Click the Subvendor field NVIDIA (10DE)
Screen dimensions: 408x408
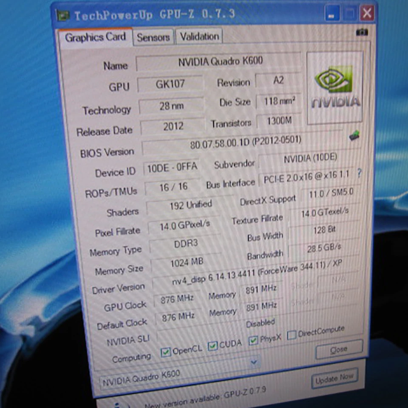tap(310, 159)
